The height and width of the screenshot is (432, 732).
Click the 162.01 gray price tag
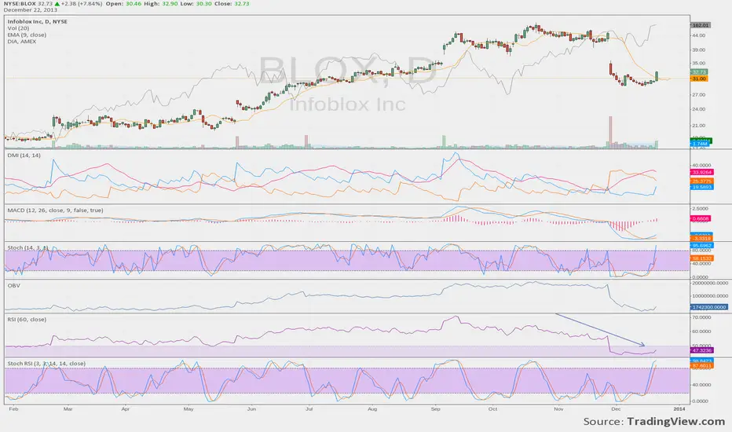click(701, 25)
